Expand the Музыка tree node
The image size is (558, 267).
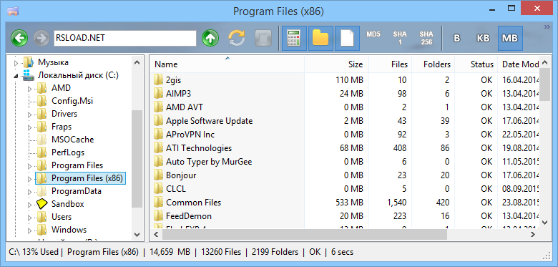16,63
